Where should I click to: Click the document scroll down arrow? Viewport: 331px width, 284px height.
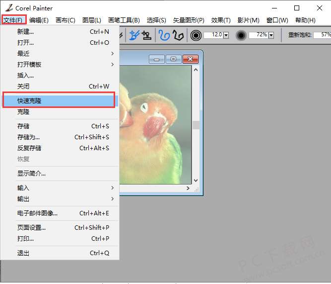pos(196,181)
